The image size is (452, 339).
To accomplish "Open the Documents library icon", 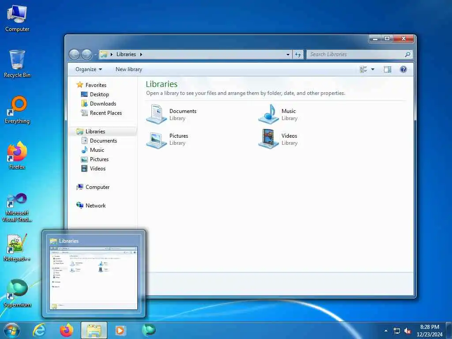I will [157, 114].
